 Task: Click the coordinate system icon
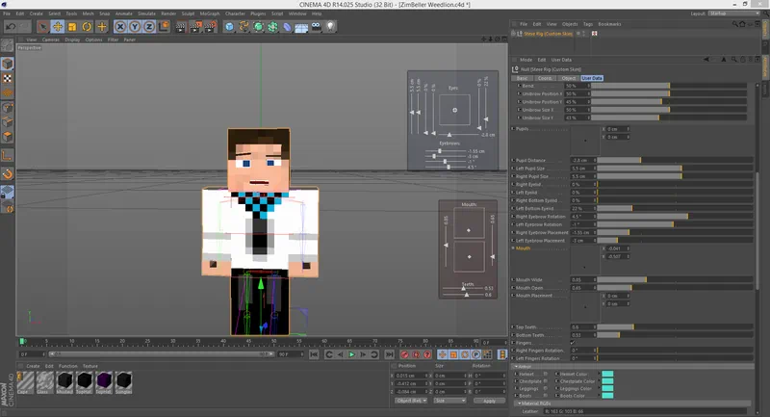point(164,27)
